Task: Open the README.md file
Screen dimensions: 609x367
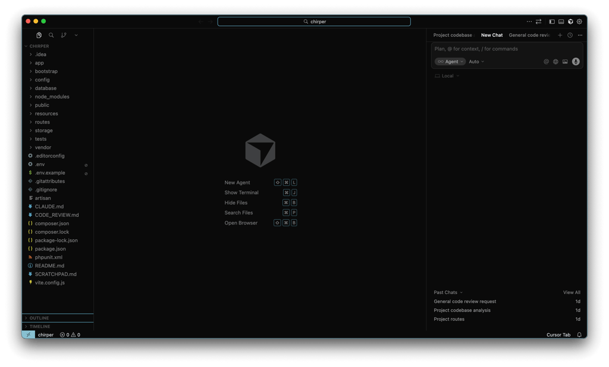Action: [58, 265]
